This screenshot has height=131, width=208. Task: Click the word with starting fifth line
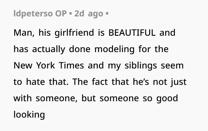point(23,98)
